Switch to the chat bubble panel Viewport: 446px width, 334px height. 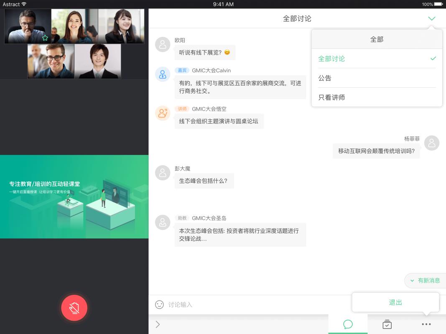[x=348, y=324]
